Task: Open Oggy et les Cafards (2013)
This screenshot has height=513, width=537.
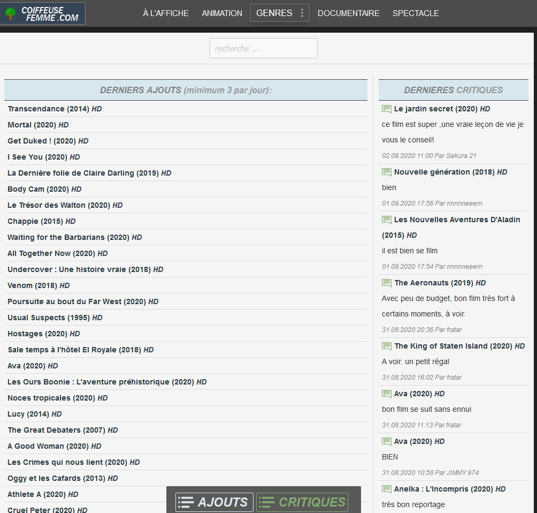Action: click(x=63, y=479)
